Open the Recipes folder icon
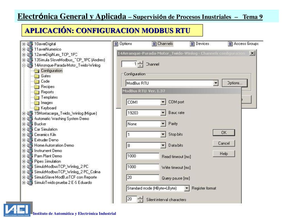 (x=37, y=87)
